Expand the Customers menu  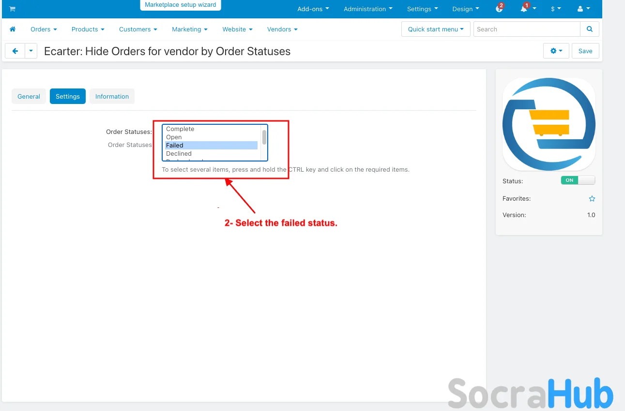click(x=138, y=29)
